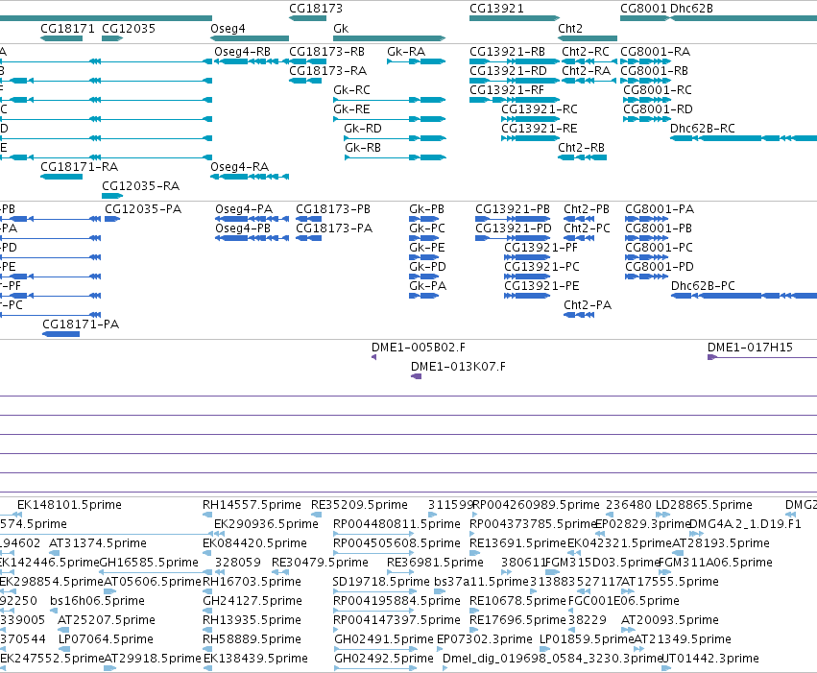Click the Oseg4-RA transcript label
The width and height of the screenshot is (817, 673).
tap(240, 167)
